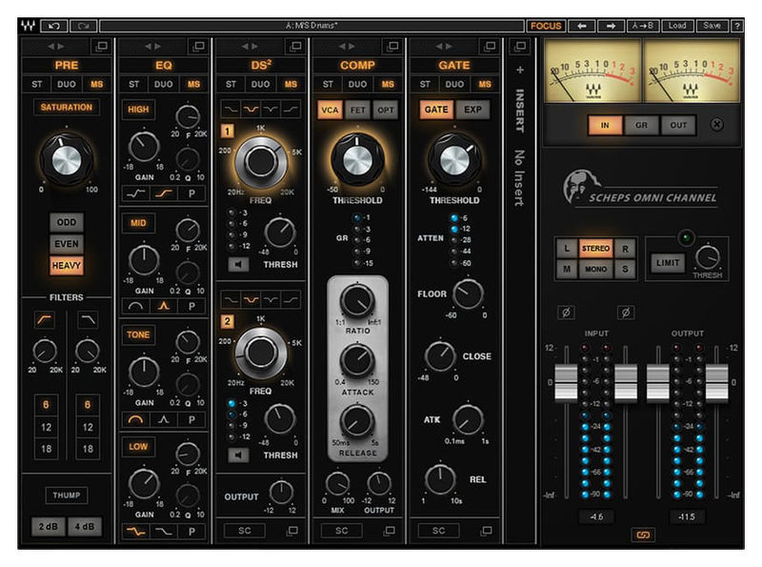Expand the DS² module window icon
762x567 pixels.
pos(296,46)
